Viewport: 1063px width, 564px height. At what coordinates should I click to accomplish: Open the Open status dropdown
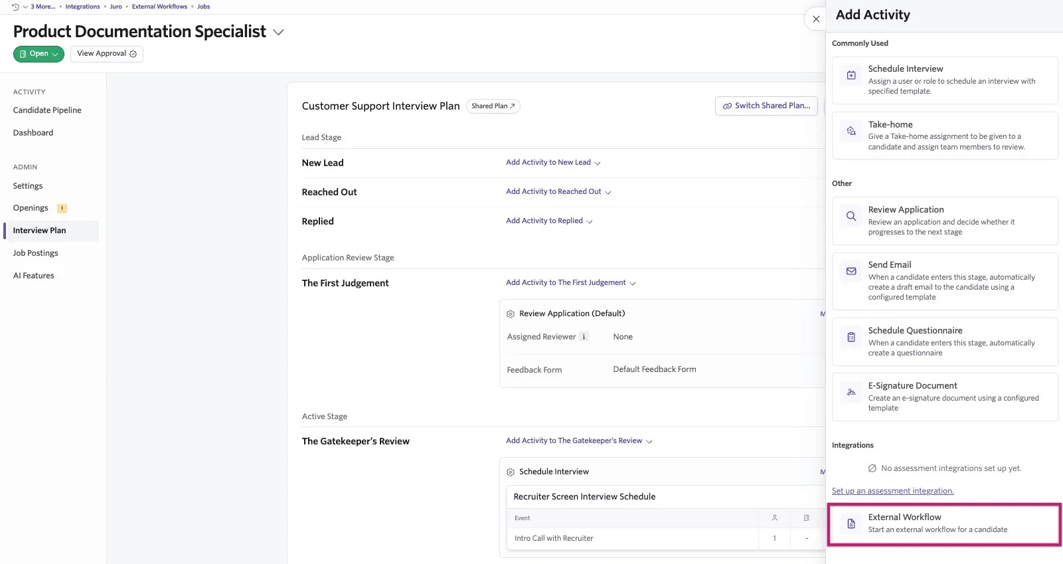39,54
